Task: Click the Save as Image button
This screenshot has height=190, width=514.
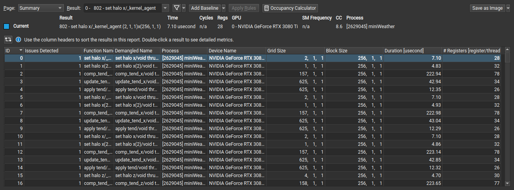Action: click(487, 8)
